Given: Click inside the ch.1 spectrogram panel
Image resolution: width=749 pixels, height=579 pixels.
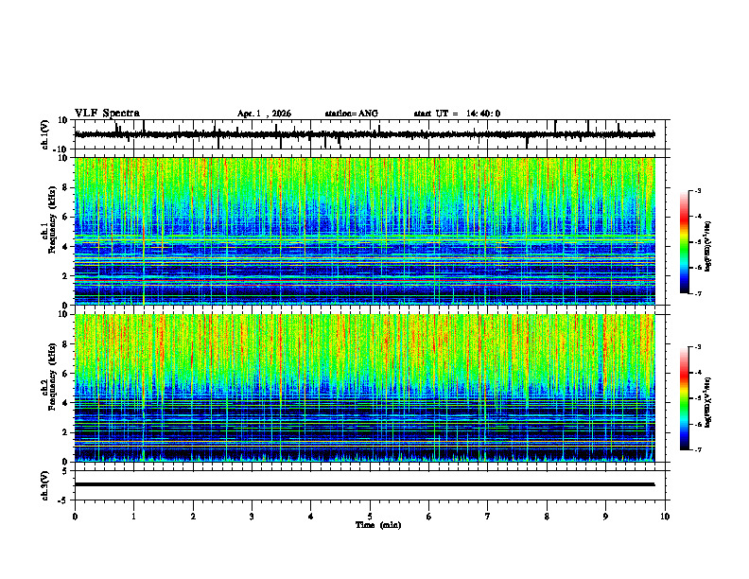Looking at the screenshot, I should [x=365, y=231].
